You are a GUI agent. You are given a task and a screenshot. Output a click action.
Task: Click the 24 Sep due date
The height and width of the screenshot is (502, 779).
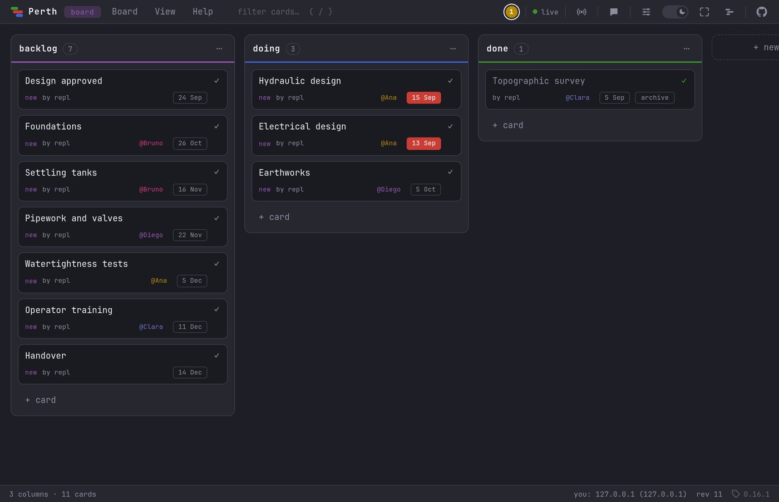tap(190, 97)
